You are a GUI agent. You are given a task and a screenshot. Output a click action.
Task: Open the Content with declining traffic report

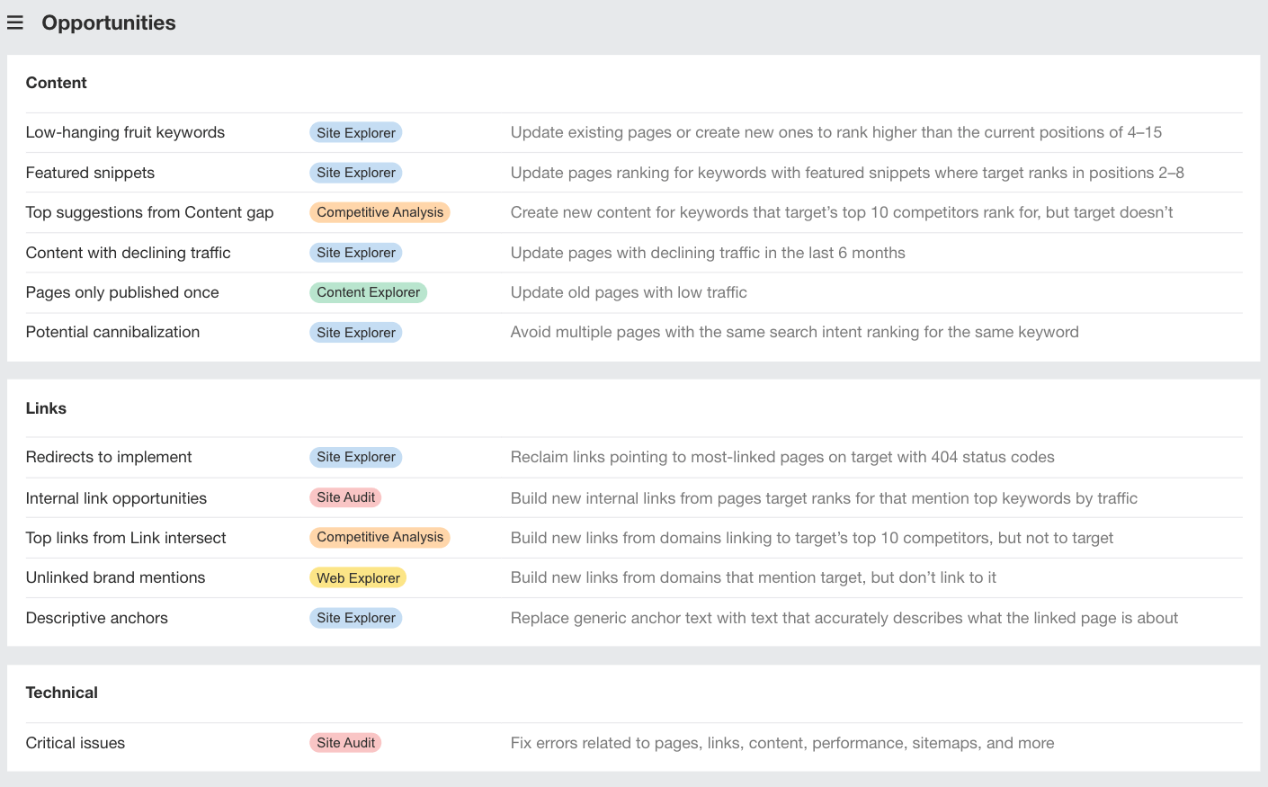[128, 252]
